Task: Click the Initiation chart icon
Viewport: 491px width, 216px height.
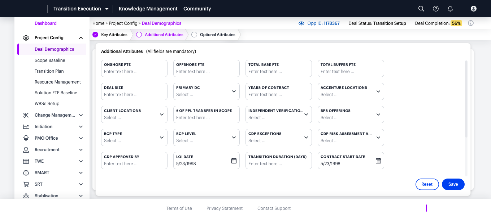Action: pyautogui.click(x=26, y=127)
